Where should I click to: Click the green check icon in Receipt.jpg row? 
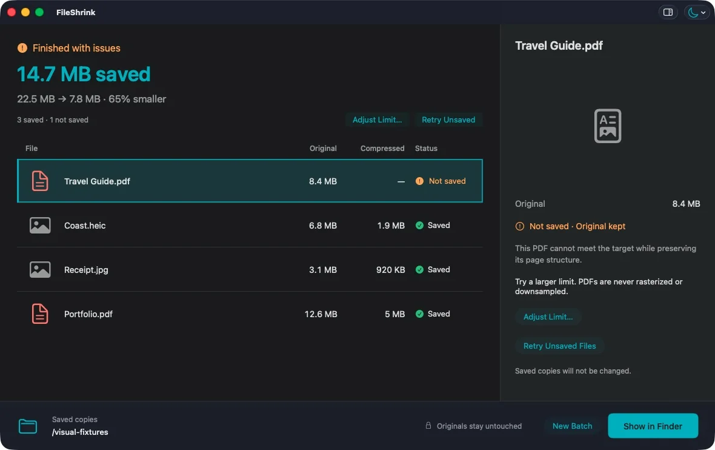coord(419,270)
